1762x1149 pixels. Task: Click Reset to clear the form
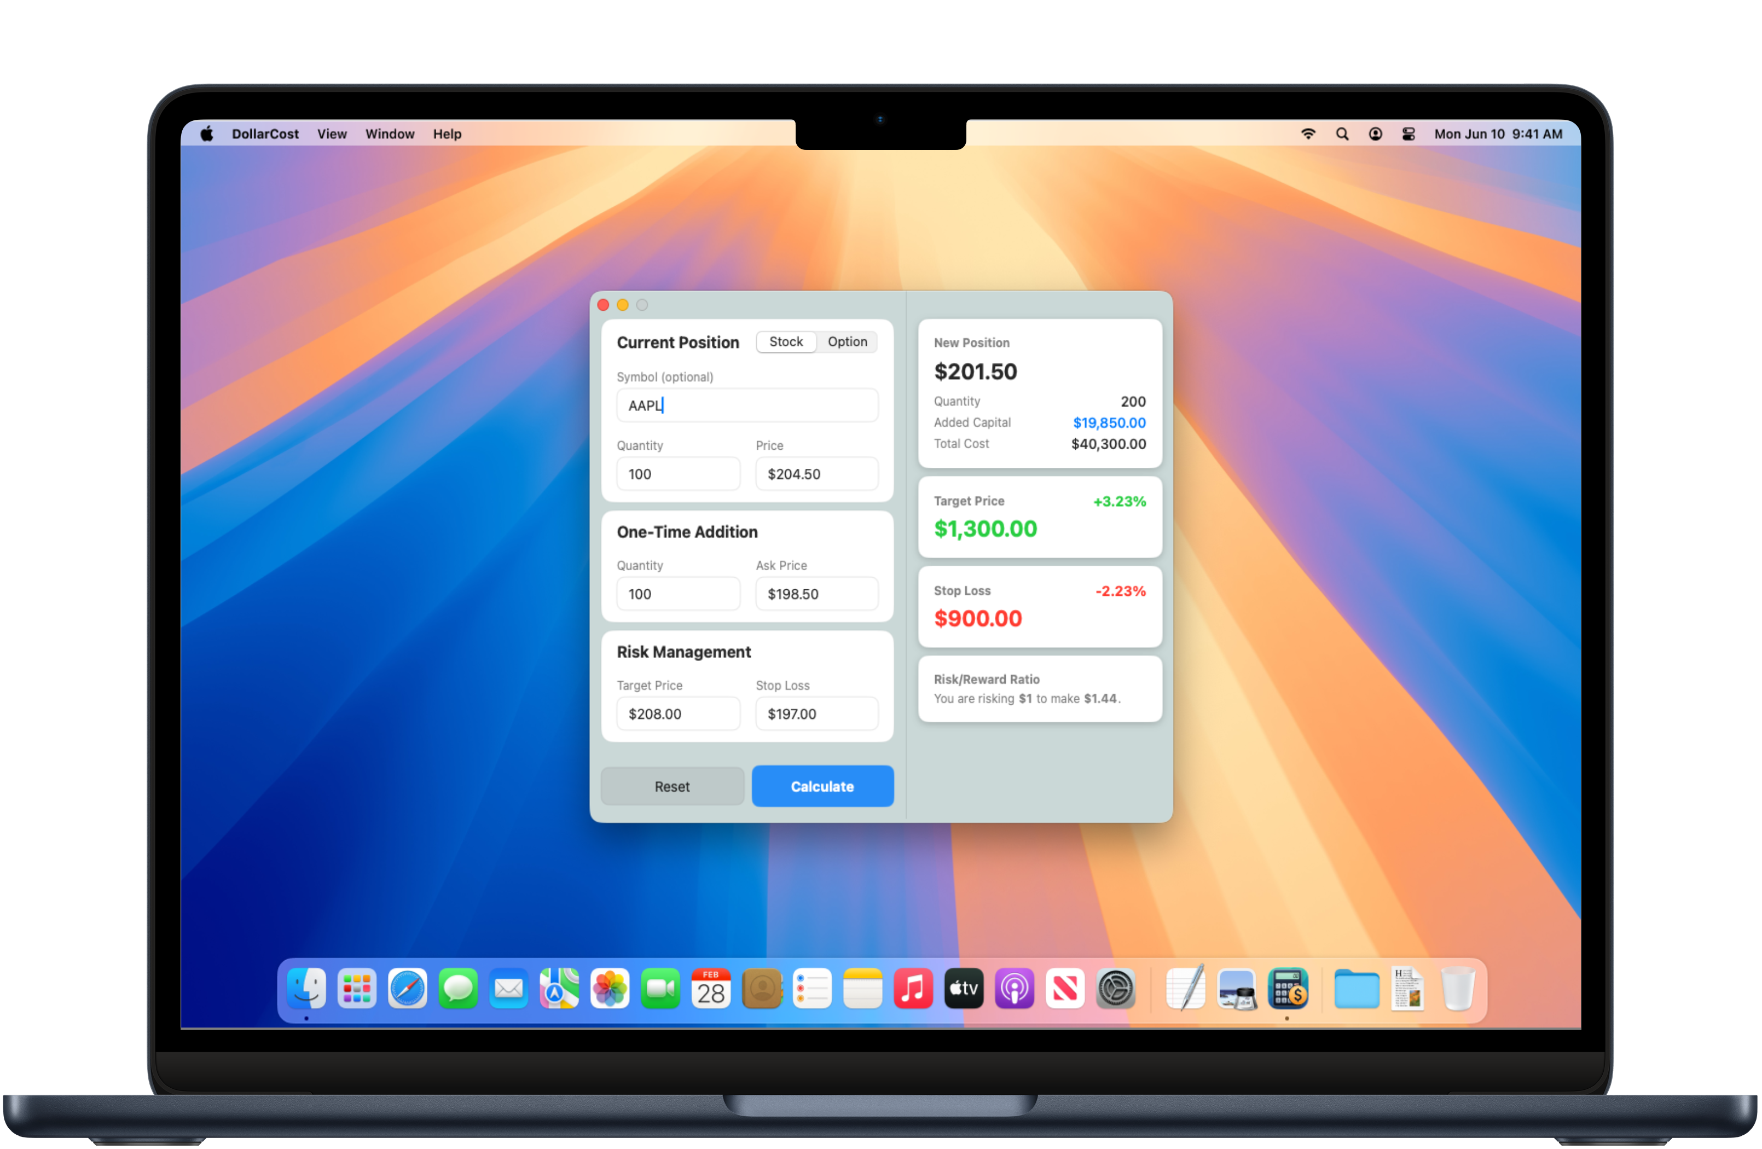[x=672, y=786]
